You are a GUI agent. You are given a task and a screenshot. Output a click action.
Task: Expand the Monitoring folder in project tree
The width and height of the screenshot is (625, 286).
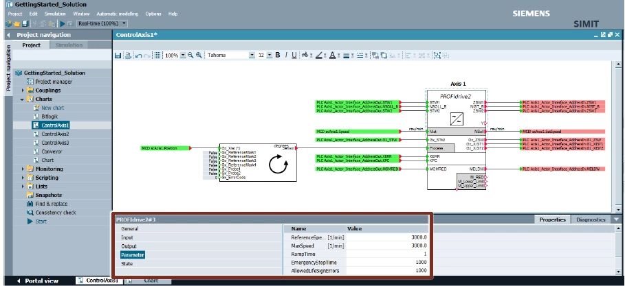click(23, 168)
